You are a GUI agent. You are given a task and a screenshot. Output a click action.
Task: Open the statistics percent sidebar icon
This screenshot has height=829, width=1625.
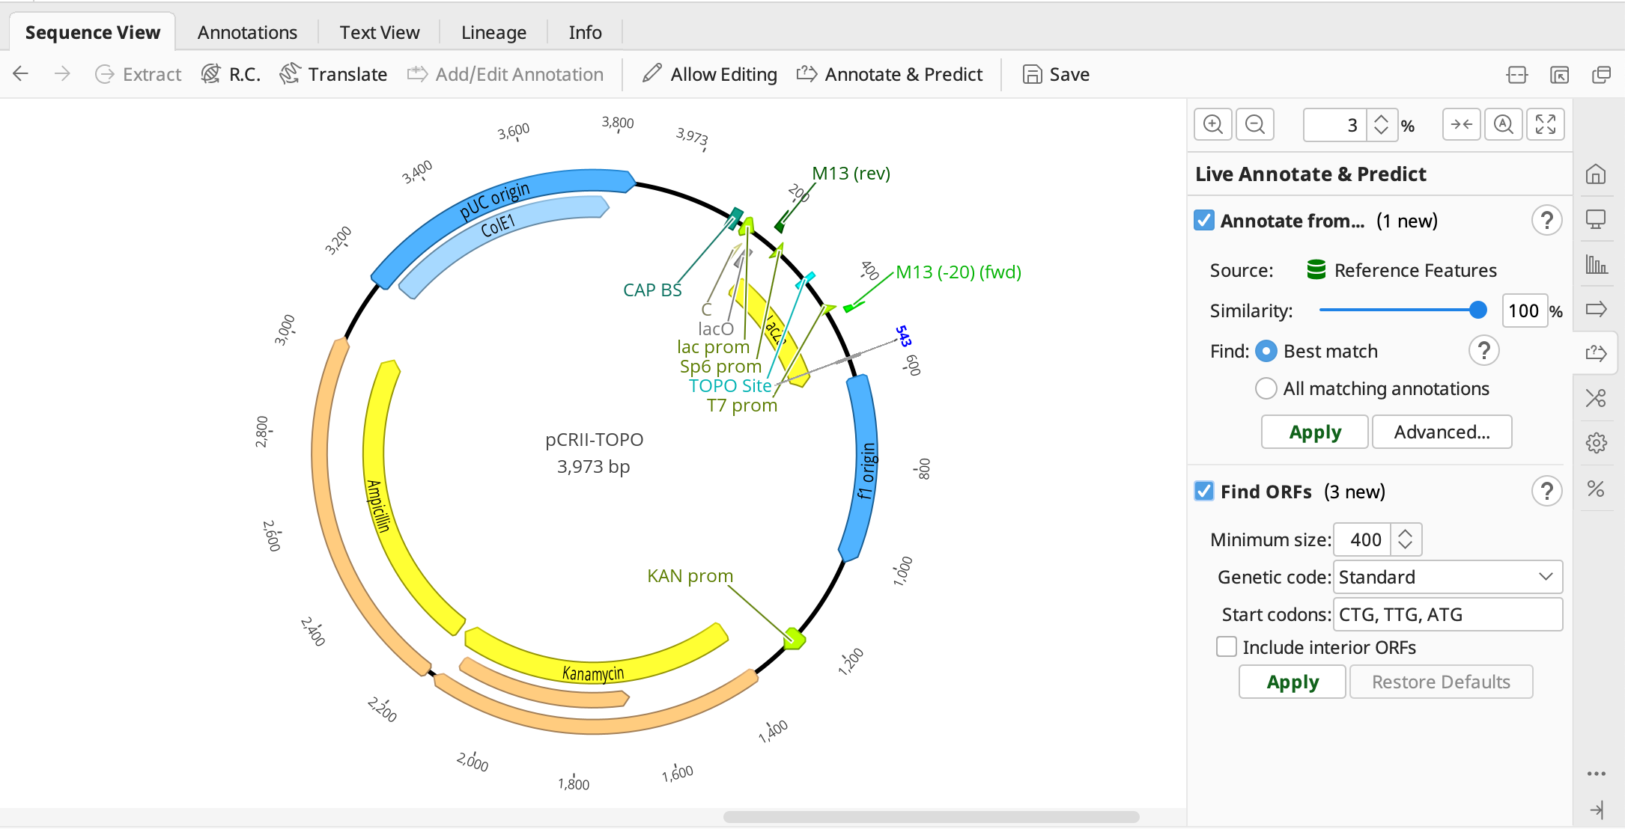tap(1596, 489)
